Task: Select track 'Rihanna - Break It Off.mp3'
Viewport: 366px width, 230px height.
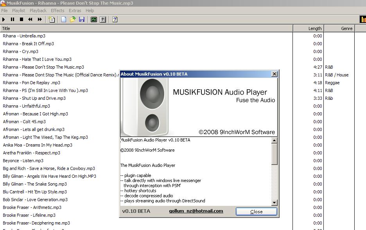Action: [28, 44]
